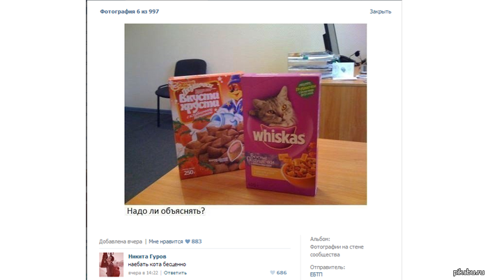
Task: Like Никита Гуров's comment via heart icon
Action: (x=273, y=273)
